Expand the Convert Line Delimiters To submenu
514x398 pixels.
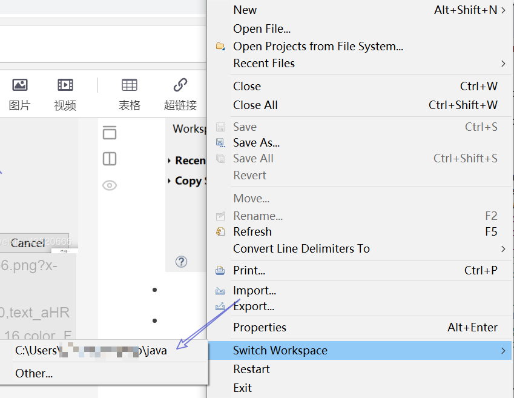point(503,248)
